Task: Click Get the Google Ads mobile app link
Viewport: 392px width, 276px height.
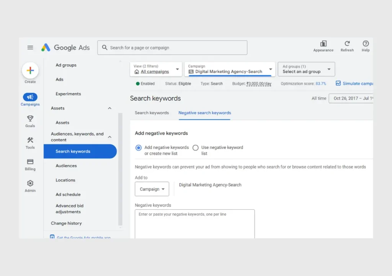Action: click(x=83, y=237)
